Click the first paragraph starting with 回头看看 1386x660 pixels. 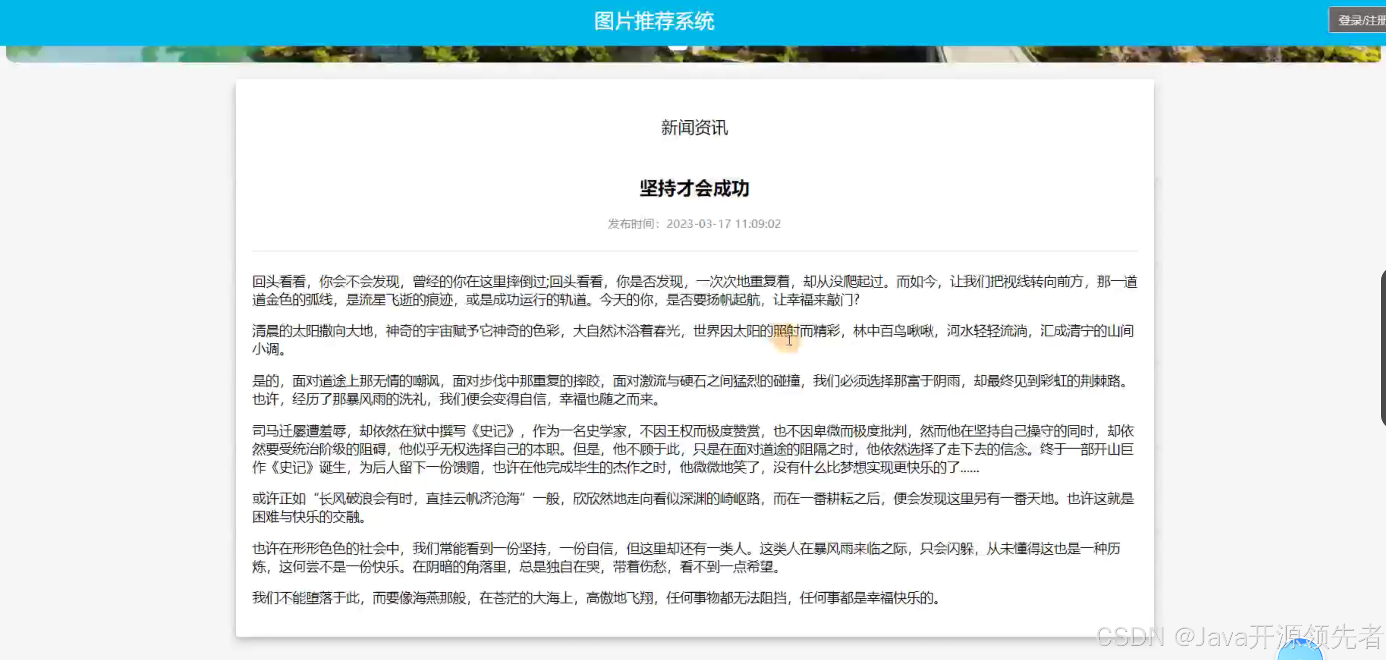pos(694,290)
